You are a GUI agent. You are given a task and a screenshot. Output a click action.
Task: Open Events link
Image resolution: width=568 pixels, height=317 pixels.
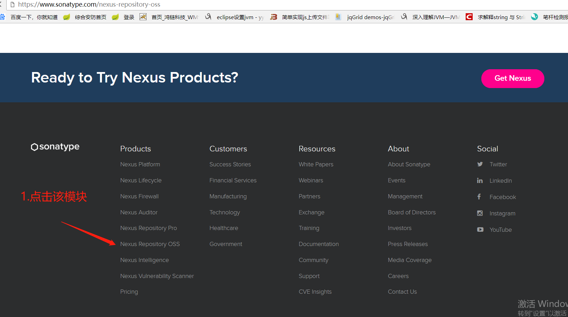396,180
